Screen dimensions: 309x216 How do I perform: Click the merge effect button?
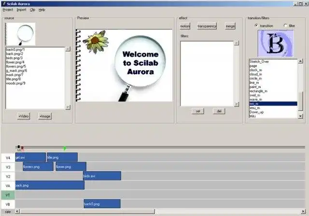pos(230,26)
